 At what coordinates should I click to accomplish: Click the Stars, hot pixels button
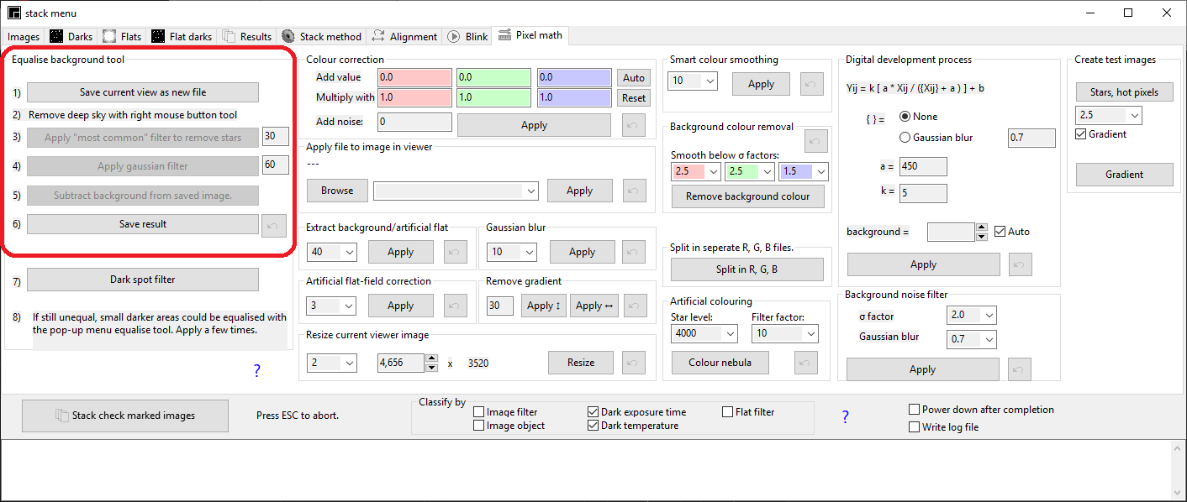[1124, 92]
